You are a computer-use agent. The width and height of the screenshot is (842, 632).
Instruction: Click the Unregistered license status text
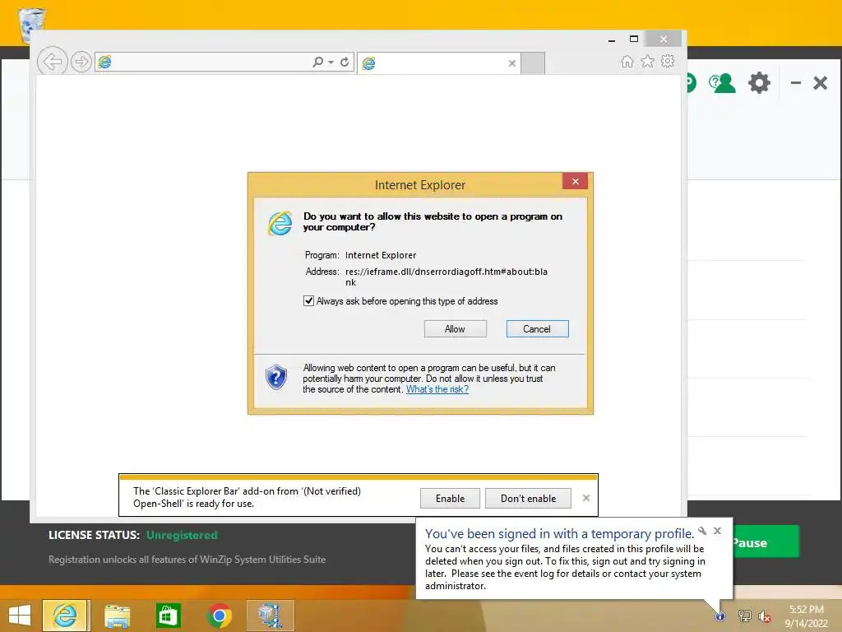pos(182,535)
